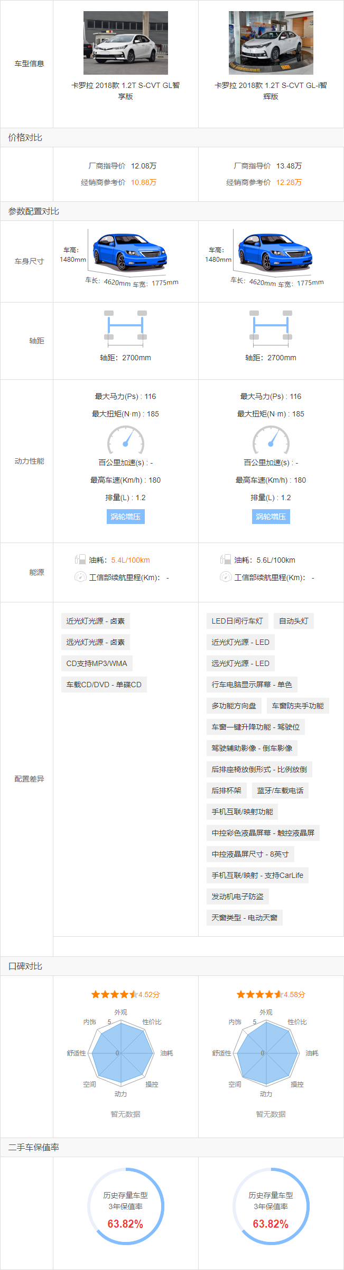The height and width of the screenshot is (1270, 344).
Task: Select the 蓝牙/车载电话 tag
Action: coord(281,791)
